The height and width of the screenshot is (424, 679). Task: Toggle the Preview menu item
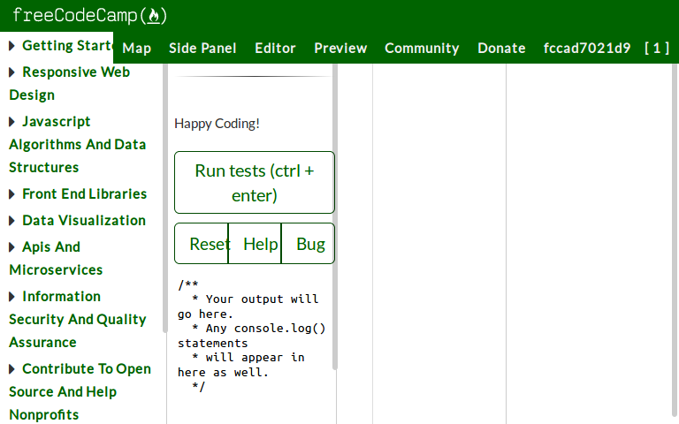click(340, 48)
